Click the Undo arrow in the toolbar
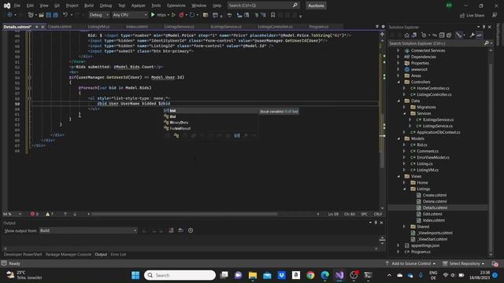The height and width of the screenshot is (283, 504). (65, 15)
